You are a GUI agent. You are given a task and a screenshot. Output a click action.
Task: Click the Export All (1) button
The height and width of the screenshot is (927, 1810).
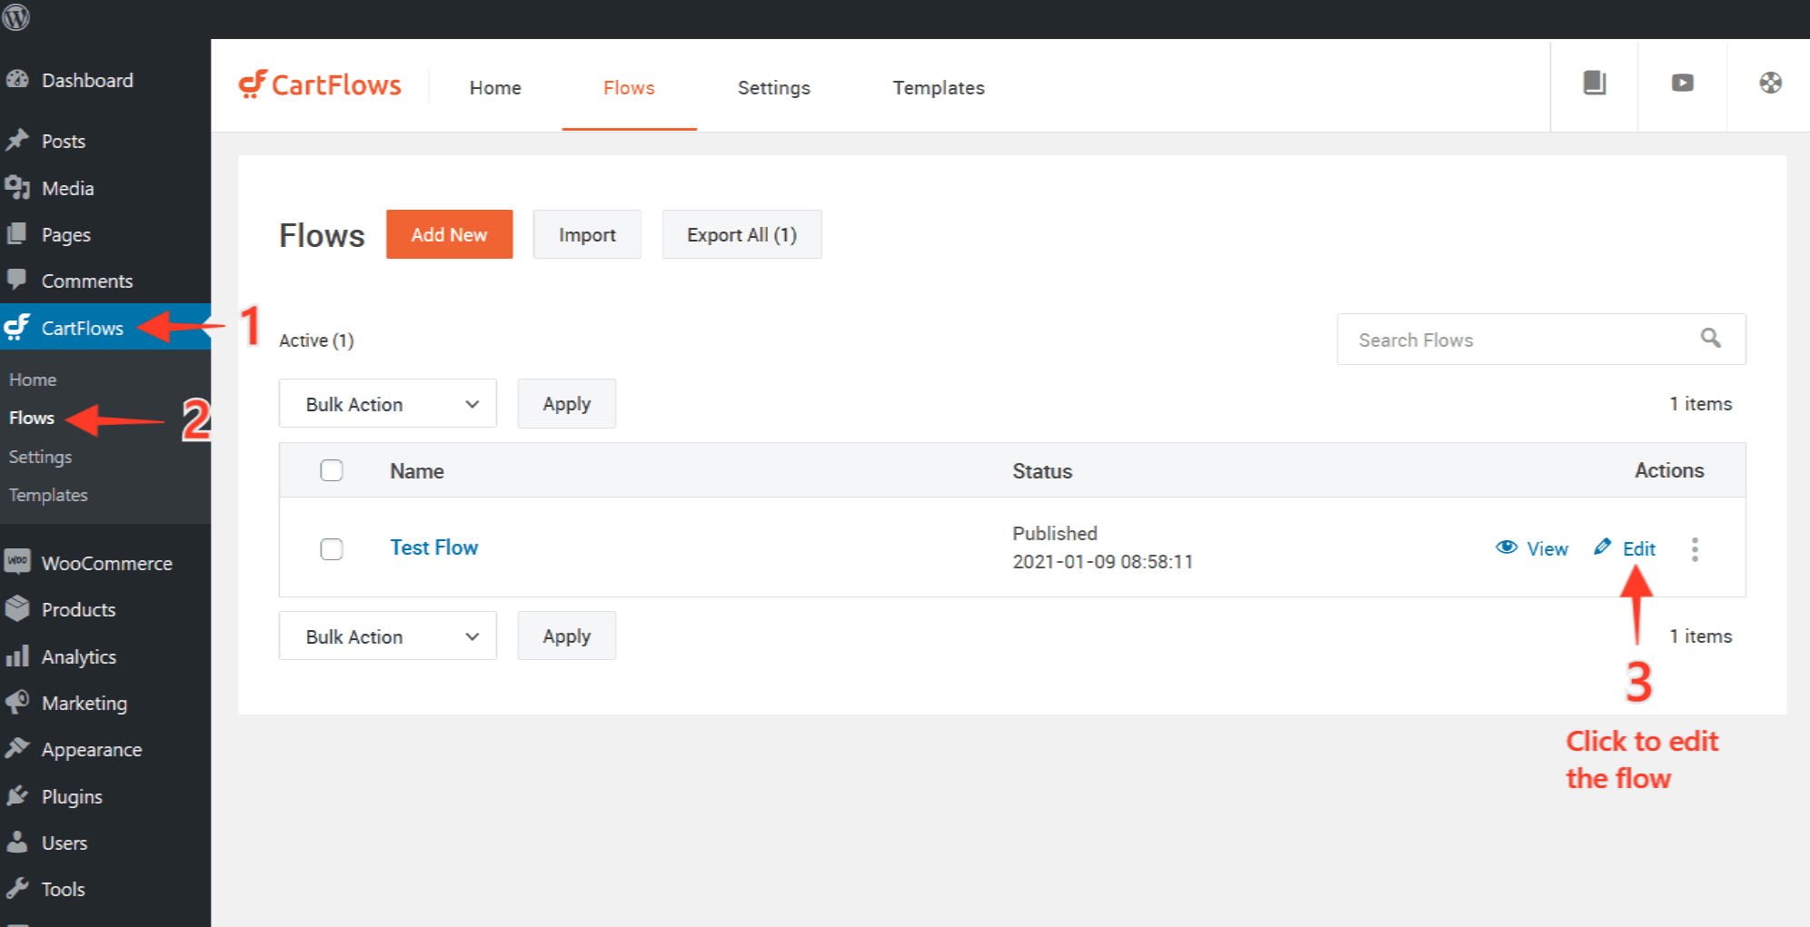click(x=741, y=234)
